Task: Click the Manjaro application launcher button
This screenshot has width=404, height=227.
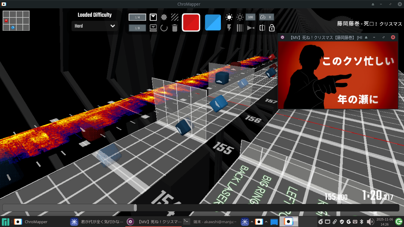Action: 5,222
